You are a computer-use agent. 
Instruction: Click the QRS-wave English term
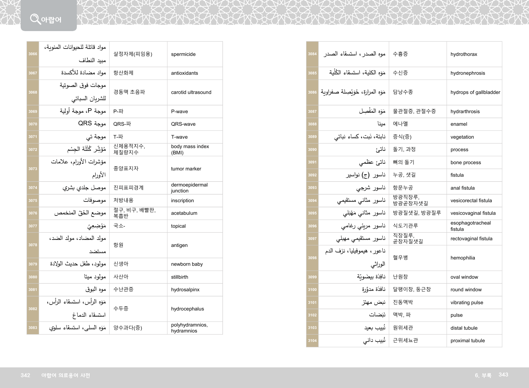pos(183,124)
